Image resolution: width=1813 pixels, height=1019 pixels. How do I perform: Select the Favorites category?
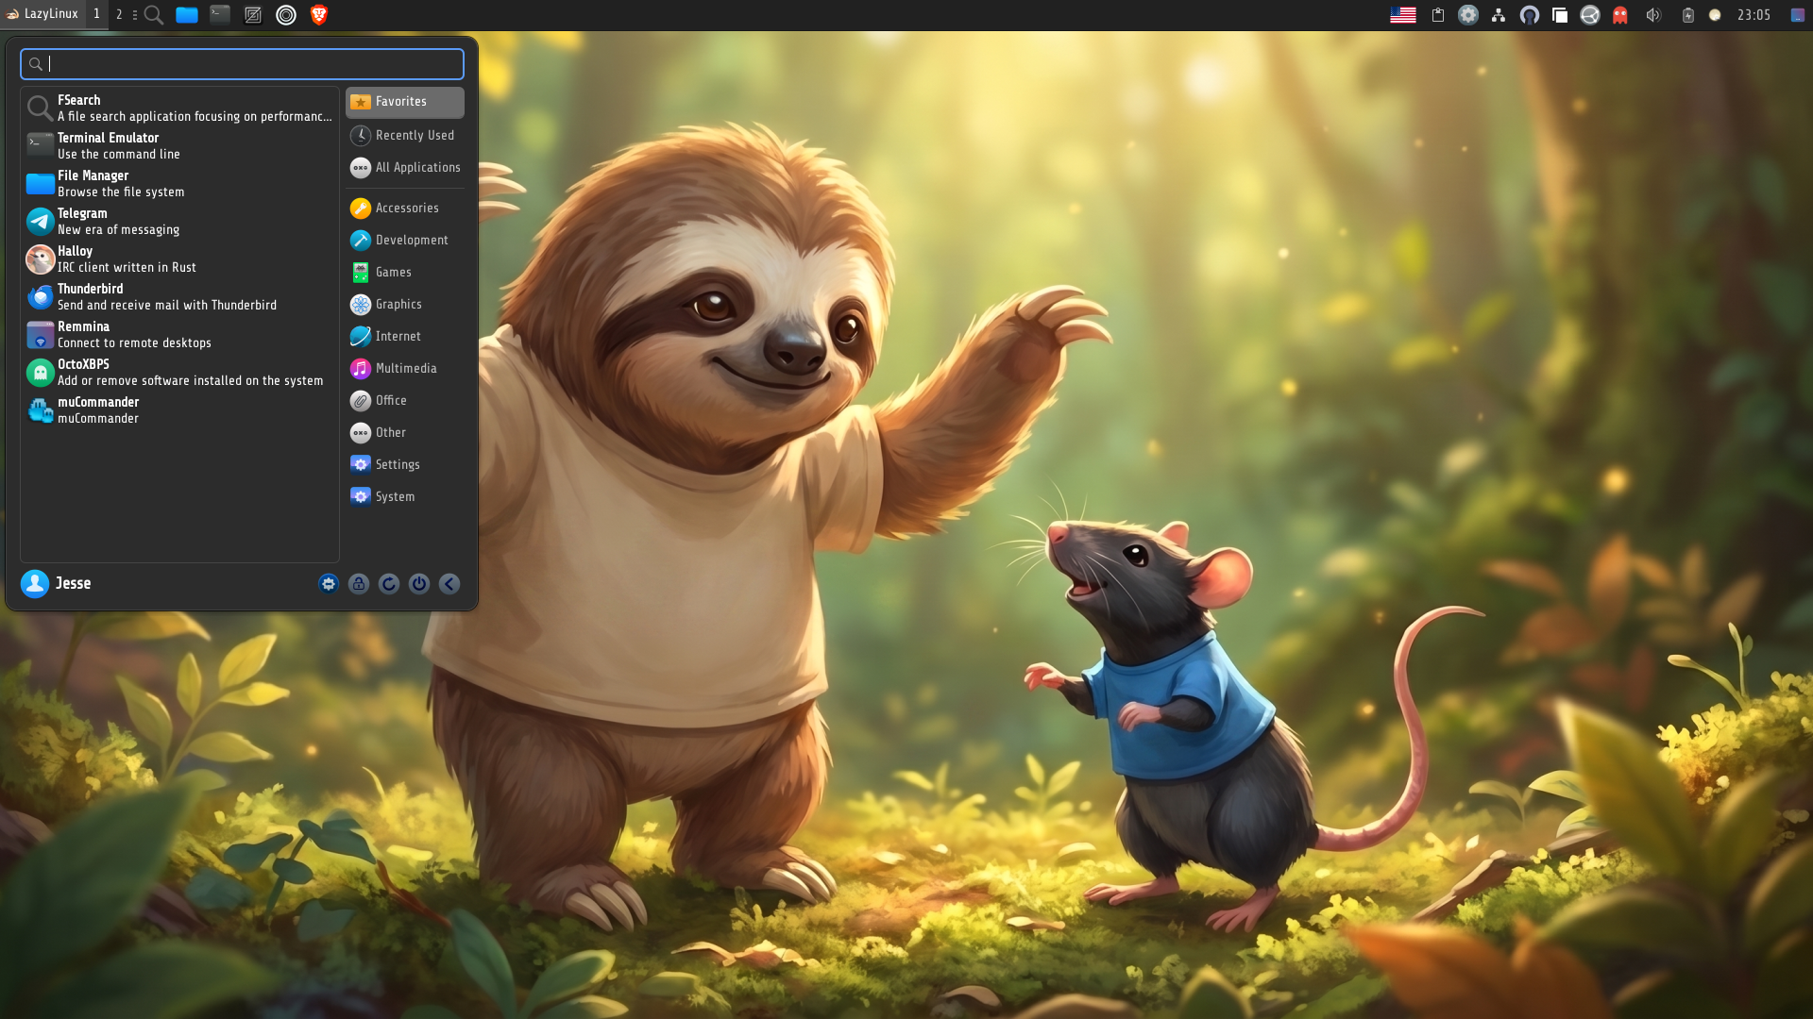(404, 102)
